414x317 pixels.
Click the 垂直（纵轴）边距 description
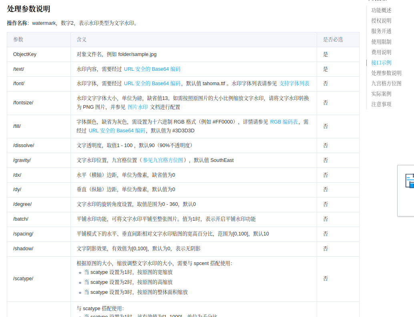tap(126, 189)
